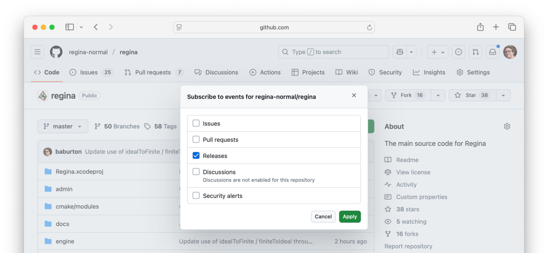
Task: Open the engine commit message link
Action: click(x=246, y=241)
